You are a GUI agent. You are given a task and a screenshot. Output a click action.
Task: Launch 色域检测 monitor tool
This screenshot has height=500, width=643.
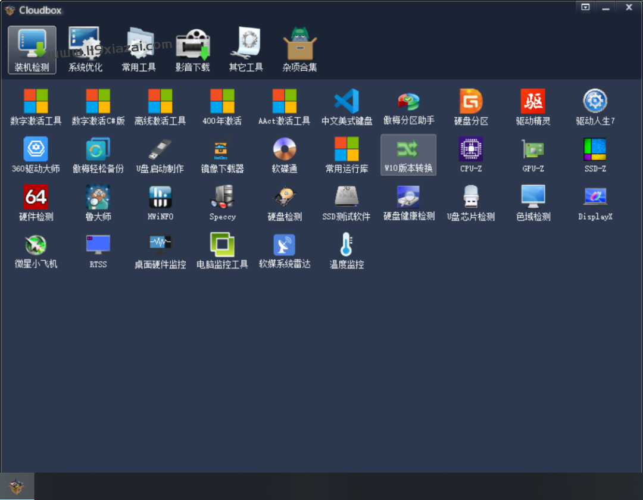click(533, 203)
